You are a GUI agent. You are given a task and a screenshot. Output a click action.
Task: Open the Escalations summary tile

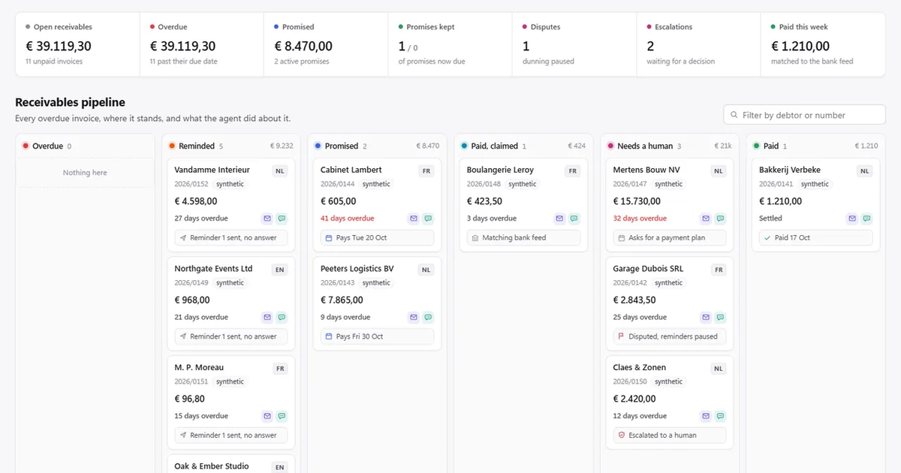[698, 44]
